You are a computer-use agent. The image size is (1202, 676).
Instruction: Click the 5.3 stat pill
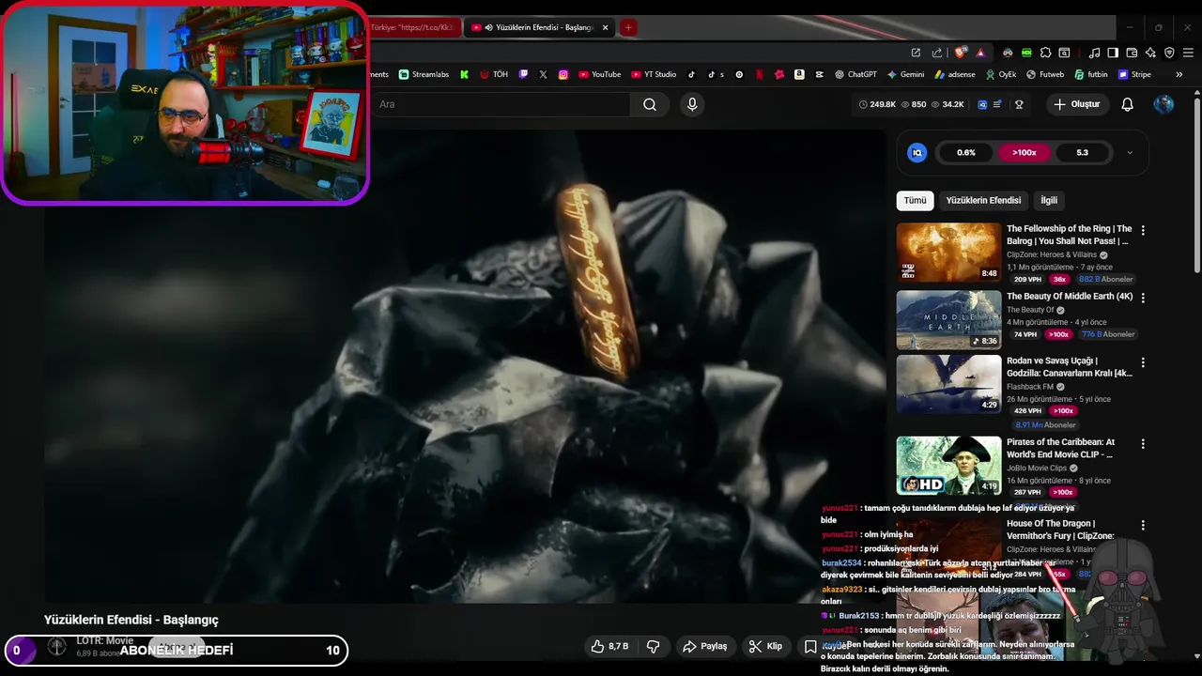1082,152
